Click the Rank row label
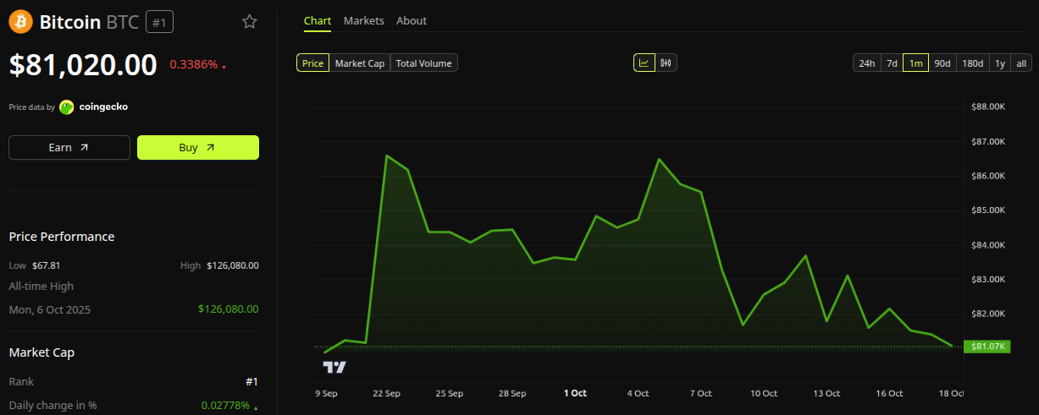The height and width of the screenshot is (415, 1039). (x=20, y=382)
